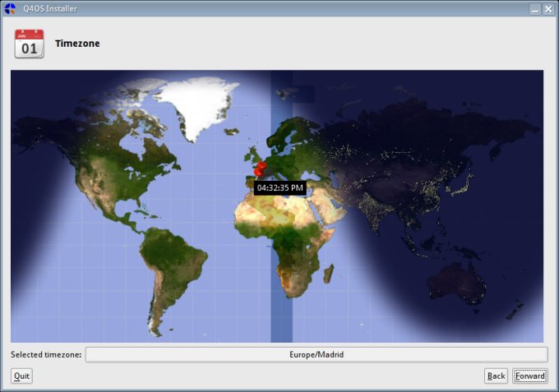Viewport: 559px width, 392px height.
Task: Click the Q4OS logo in title bar
Action: (x=11, y=8)
